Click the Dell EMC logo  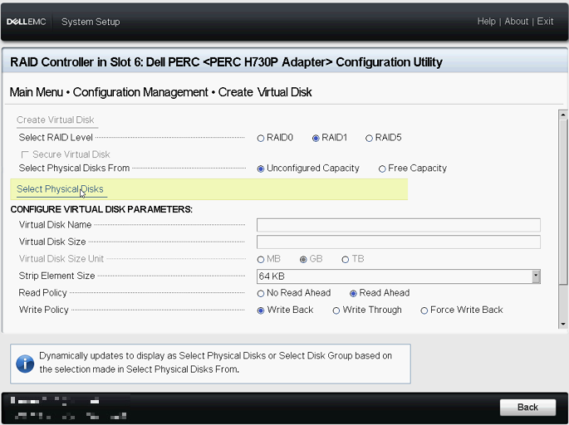click(x=26, y=22)
